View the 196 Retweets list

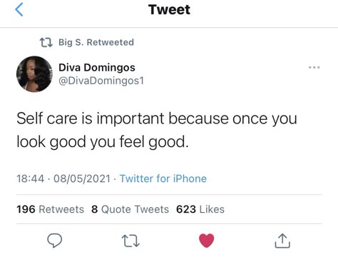[x=50, y=209]
